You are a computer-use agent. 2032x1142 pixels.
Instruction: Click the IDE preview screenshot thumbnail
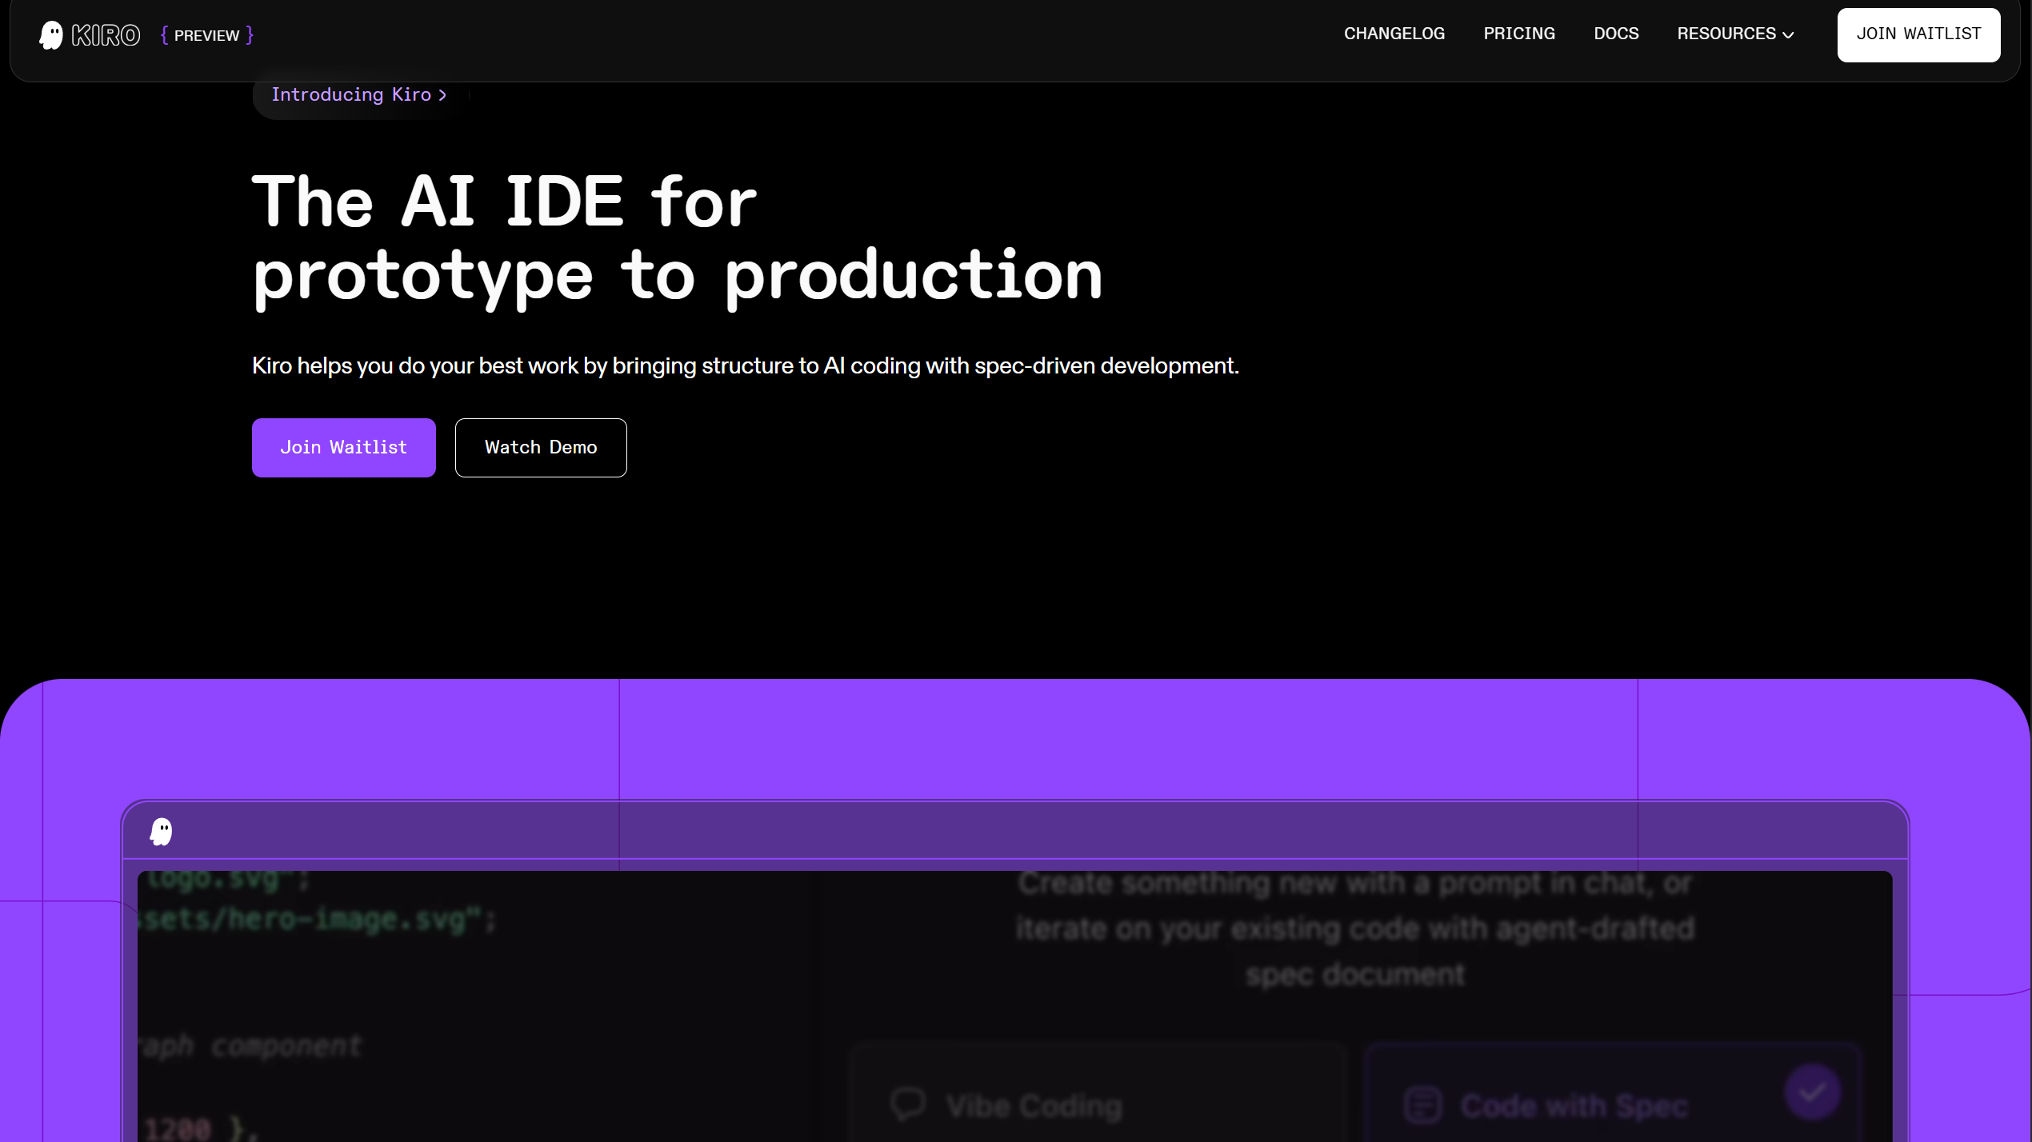click(1014, 1006)
